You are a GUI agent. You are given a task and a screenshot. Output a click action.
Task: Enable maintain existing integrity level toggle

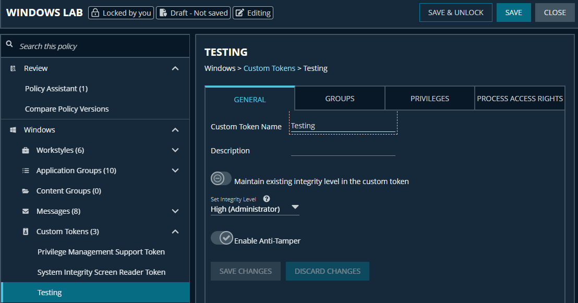coord(221,178)
